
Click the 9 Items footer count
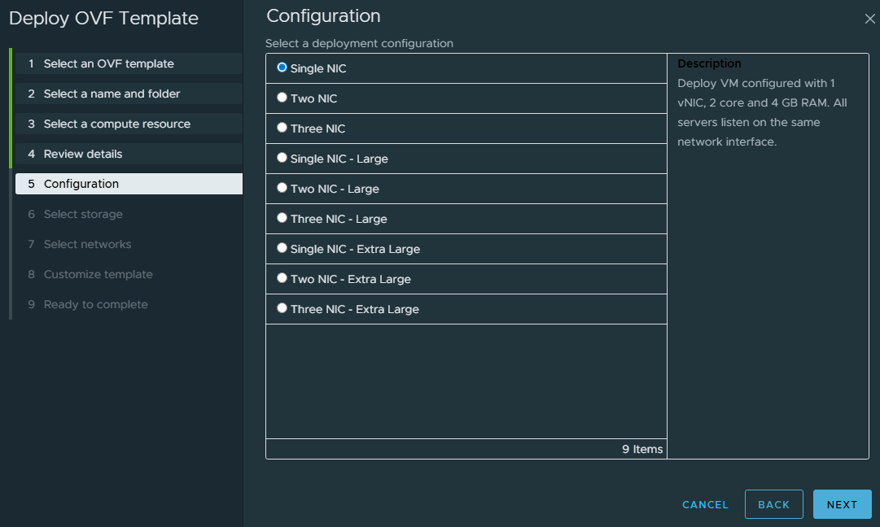[x=642, y=449]
